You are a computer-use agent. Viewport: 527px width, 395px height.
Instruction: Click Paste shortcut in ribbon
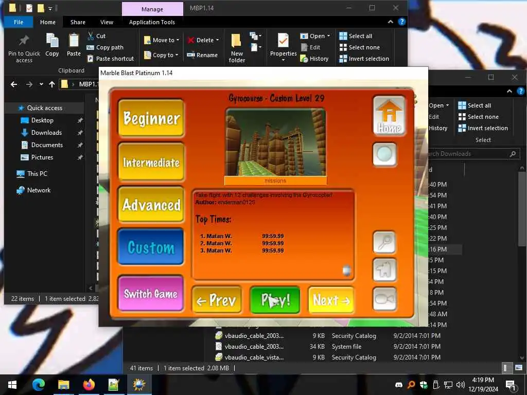111,59
